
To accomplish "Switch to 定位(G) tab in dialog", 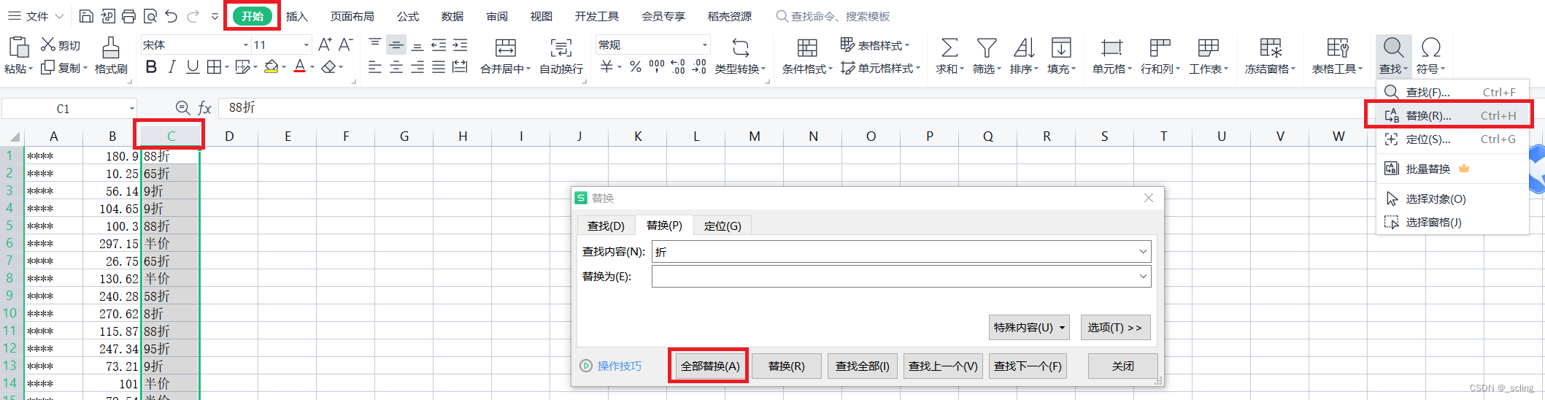I will point(723,226).
